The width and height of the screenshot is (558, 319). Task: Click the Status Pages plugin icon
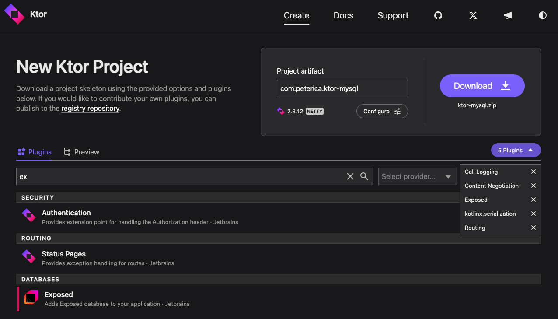(29, 256)
